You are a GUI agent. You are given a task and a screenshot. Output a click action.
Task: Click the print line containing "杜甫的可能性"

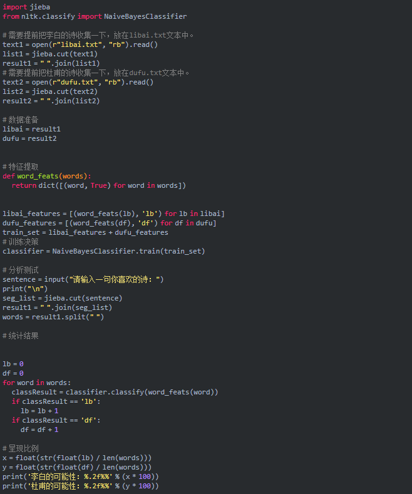point(80,486)
